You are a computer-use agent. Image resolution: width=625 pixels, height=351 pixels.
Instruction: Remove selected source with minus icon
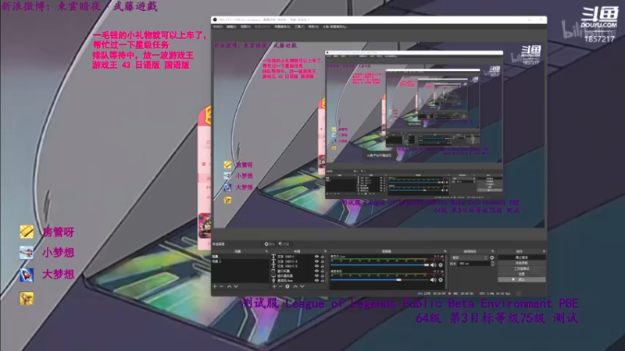(x=280, y=286)
